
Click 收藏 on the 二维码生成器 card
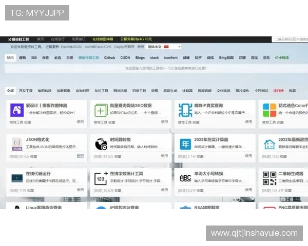[x=288, y=191]
